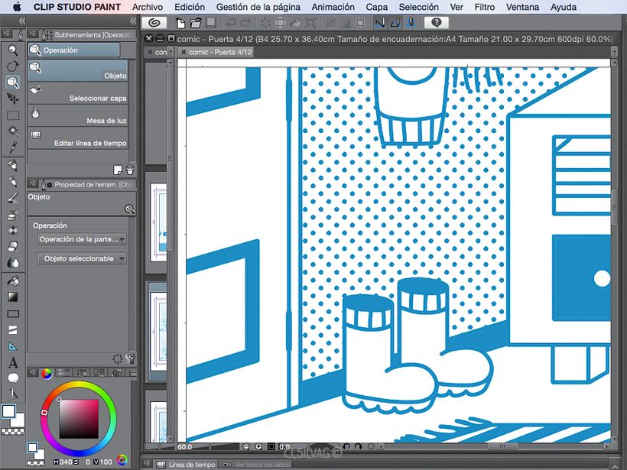Open the Capa menu
This screenshot has height=470, width=627.
(x=377, y=7)
